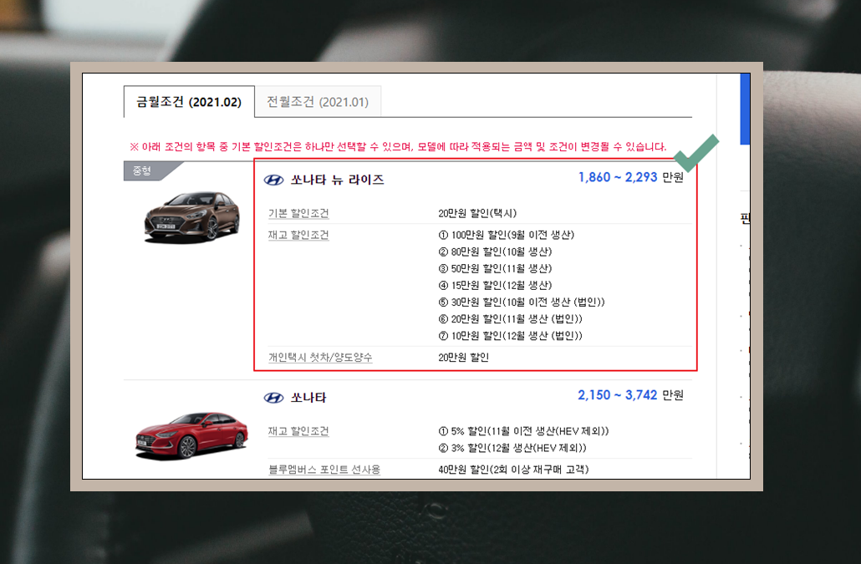861x564 pixels.
Task: Click 20만원 할인(택시) text
Action: 477,213
